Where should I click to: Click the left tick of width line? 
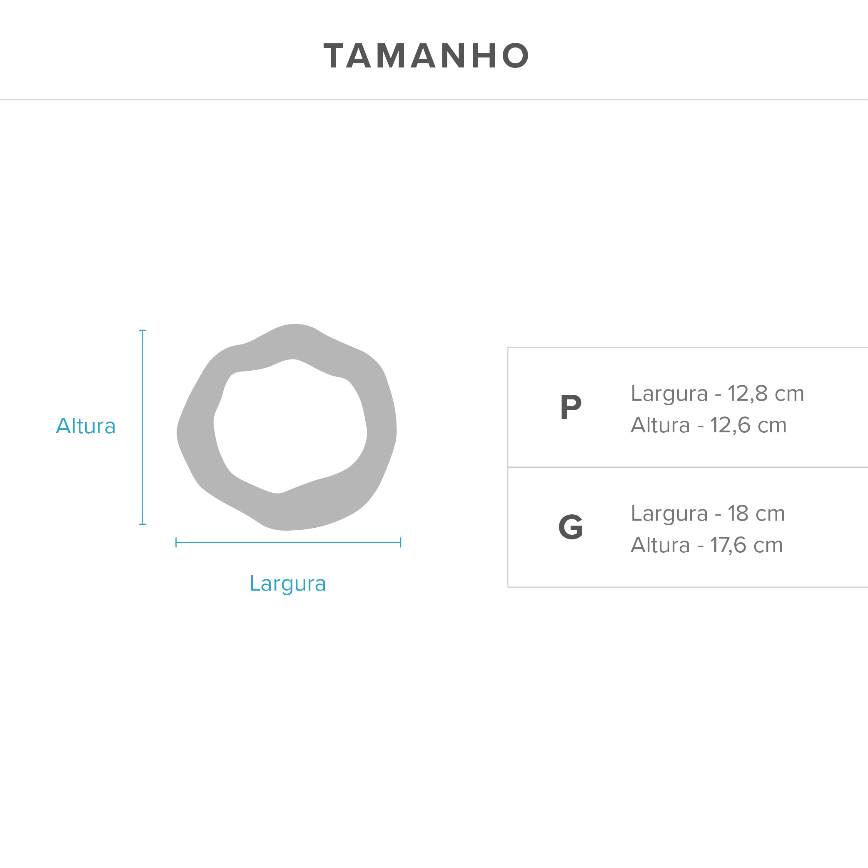tap(176, 542)
